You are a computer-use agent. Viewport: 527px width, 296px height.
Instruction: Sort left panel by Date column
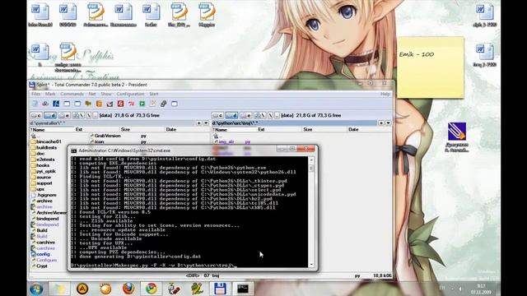click(x=187, y=130)
